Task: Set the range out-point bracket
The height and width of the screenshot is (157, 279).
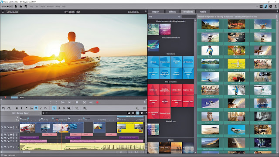Action: pyautogui.click(x=57, y=102)
